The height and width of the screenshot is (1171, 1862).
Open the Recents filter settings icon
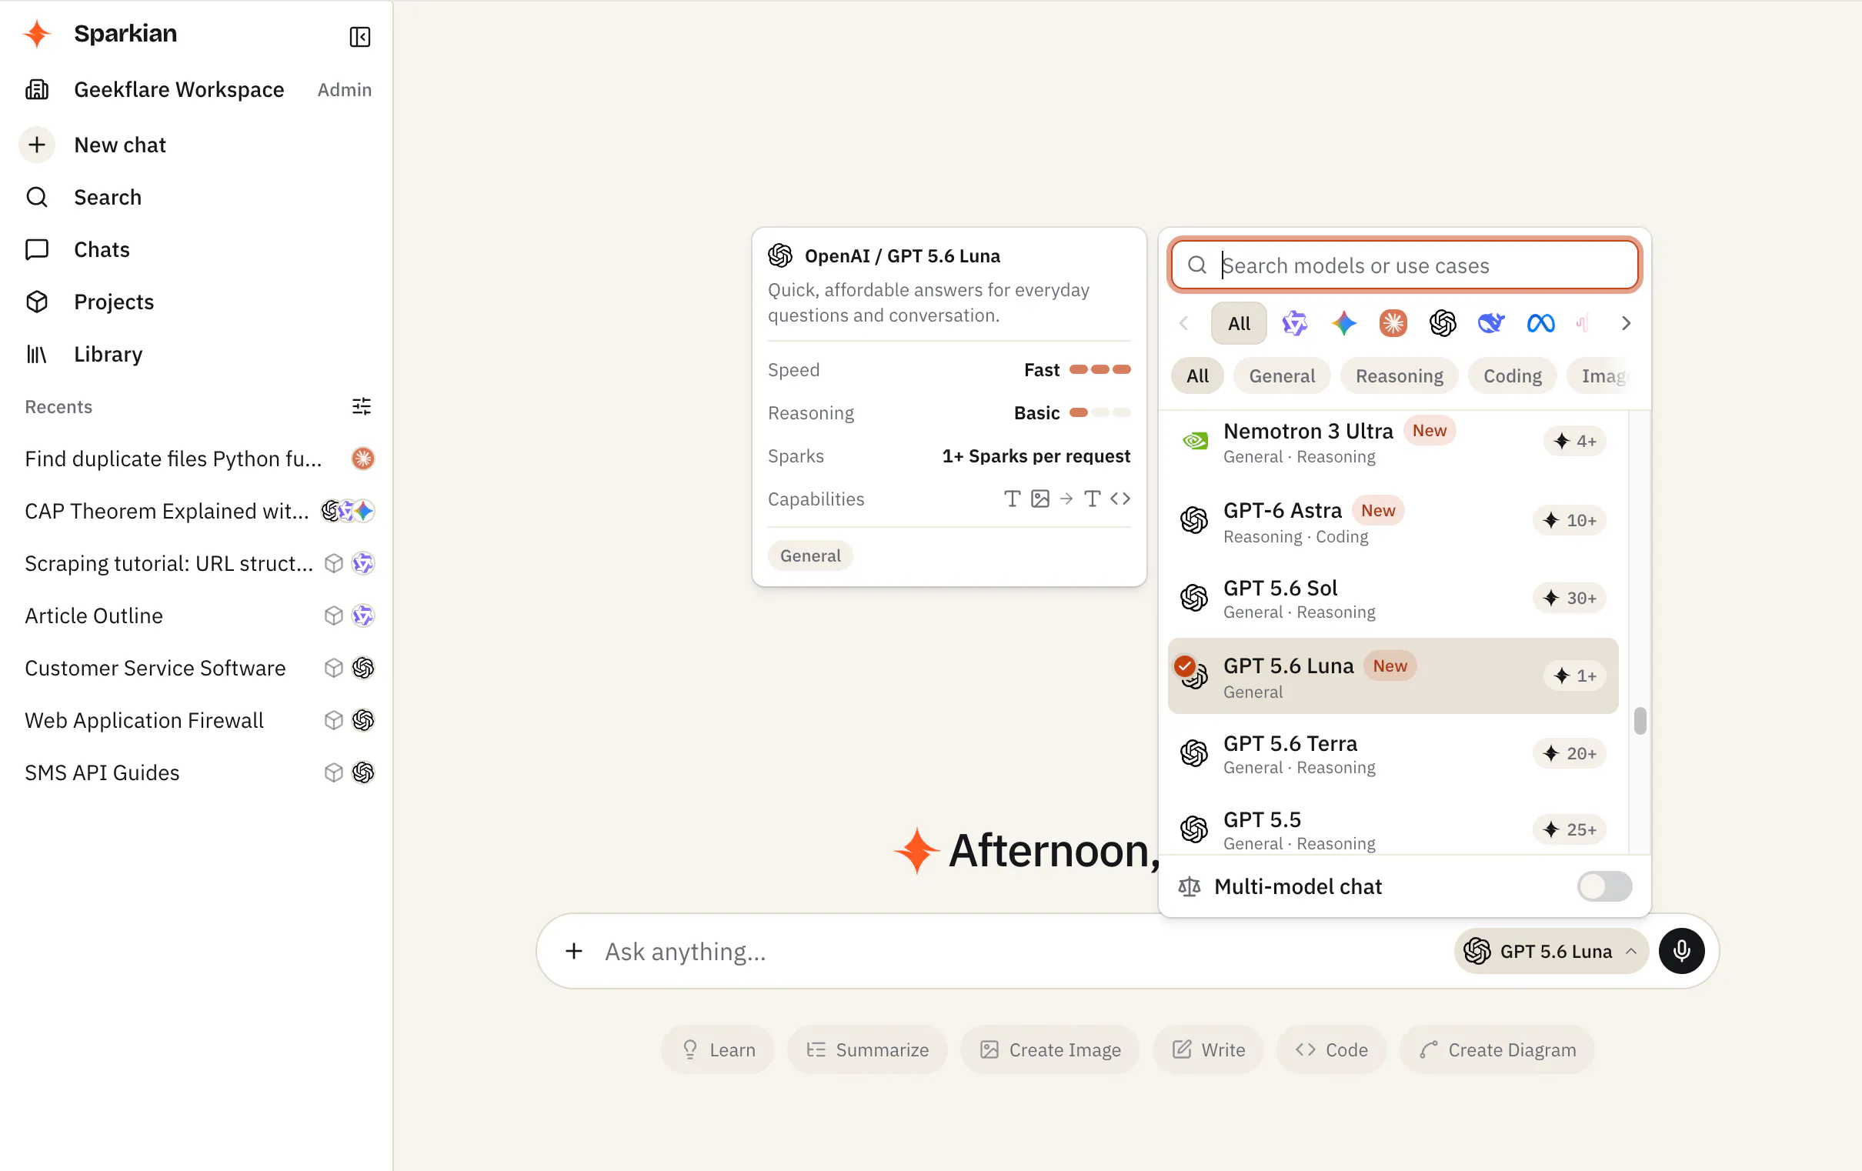tap(361, 406)
